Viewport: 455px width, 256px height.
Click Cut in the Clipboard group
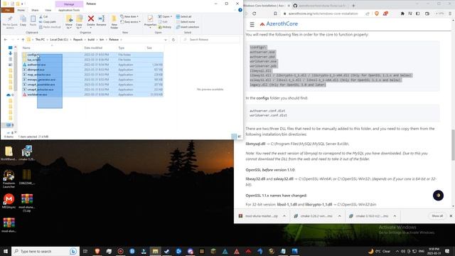click(x=43, y=17)
